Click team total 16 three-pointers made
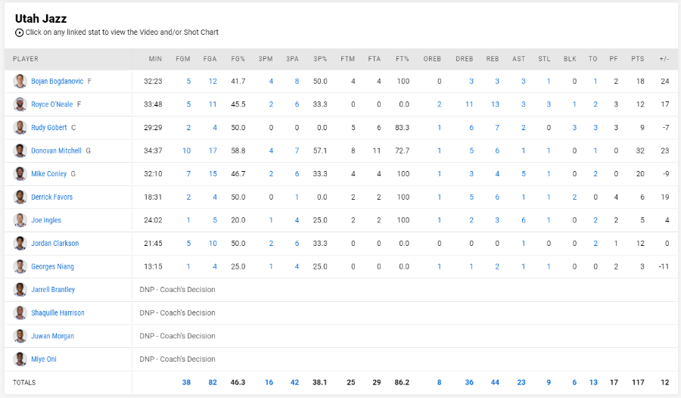The image size is (681, 398). coord(269,382)
